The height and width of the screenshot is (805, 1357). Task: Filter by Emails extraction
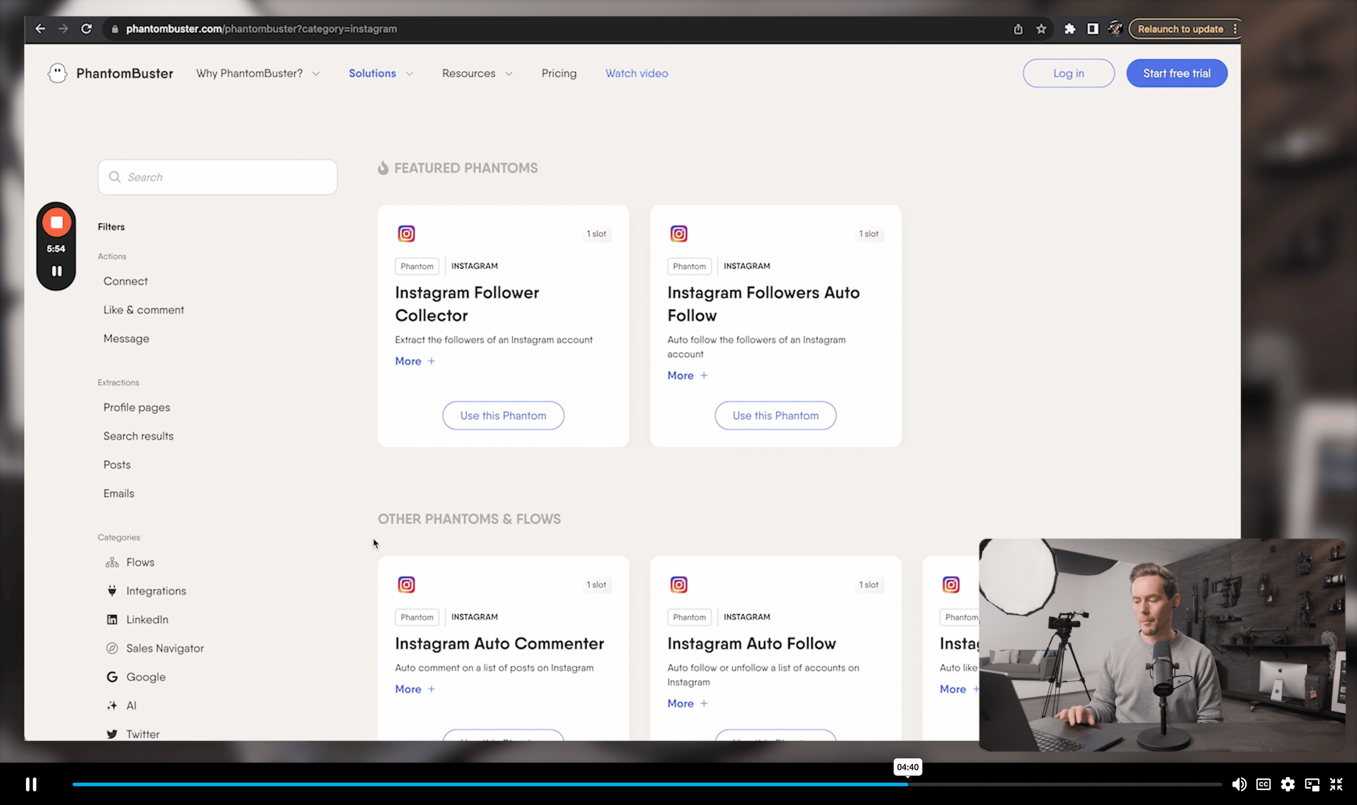[119, 493]
